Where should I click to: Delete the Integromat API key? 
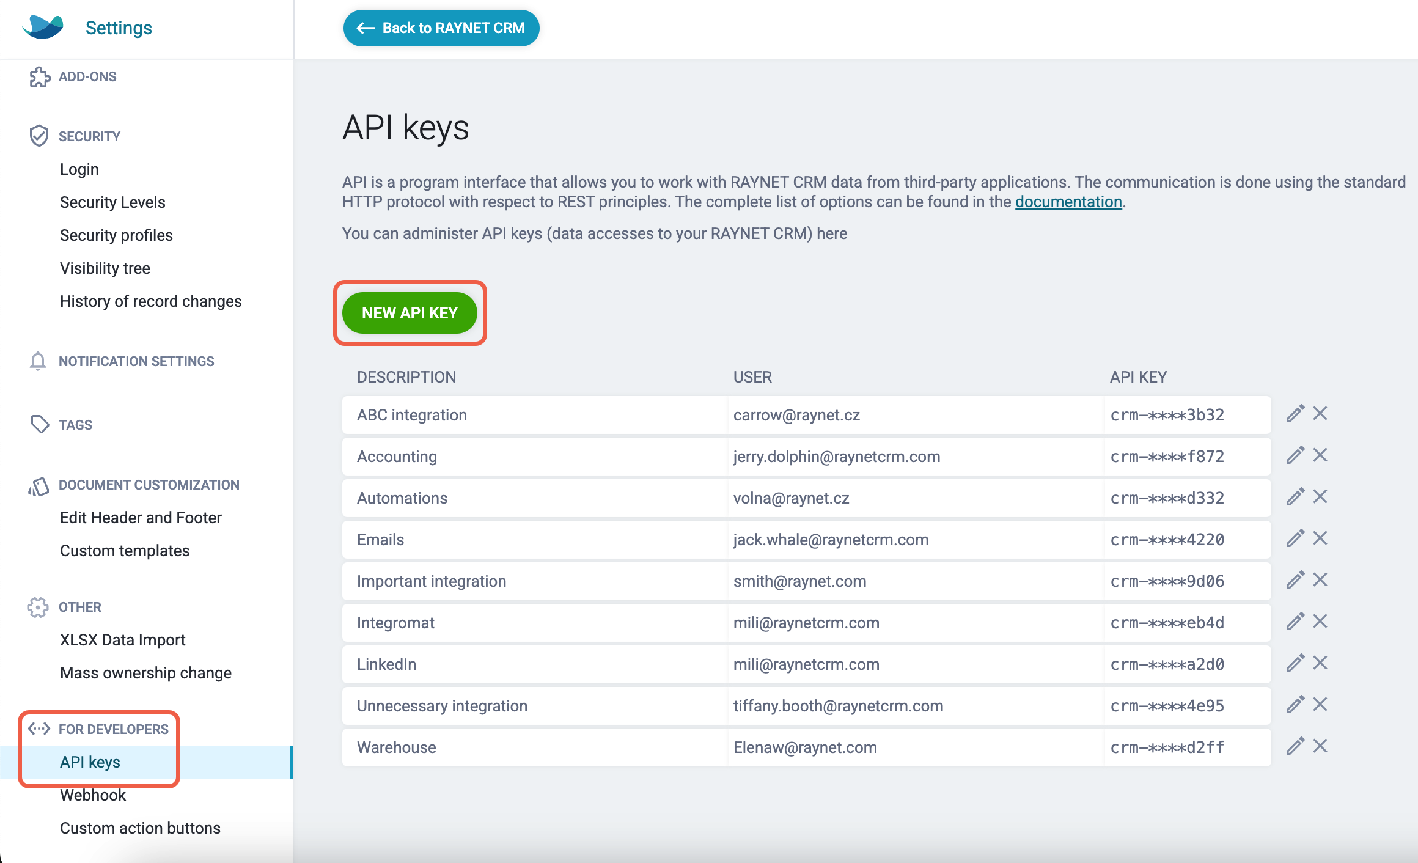[1320, 622]
